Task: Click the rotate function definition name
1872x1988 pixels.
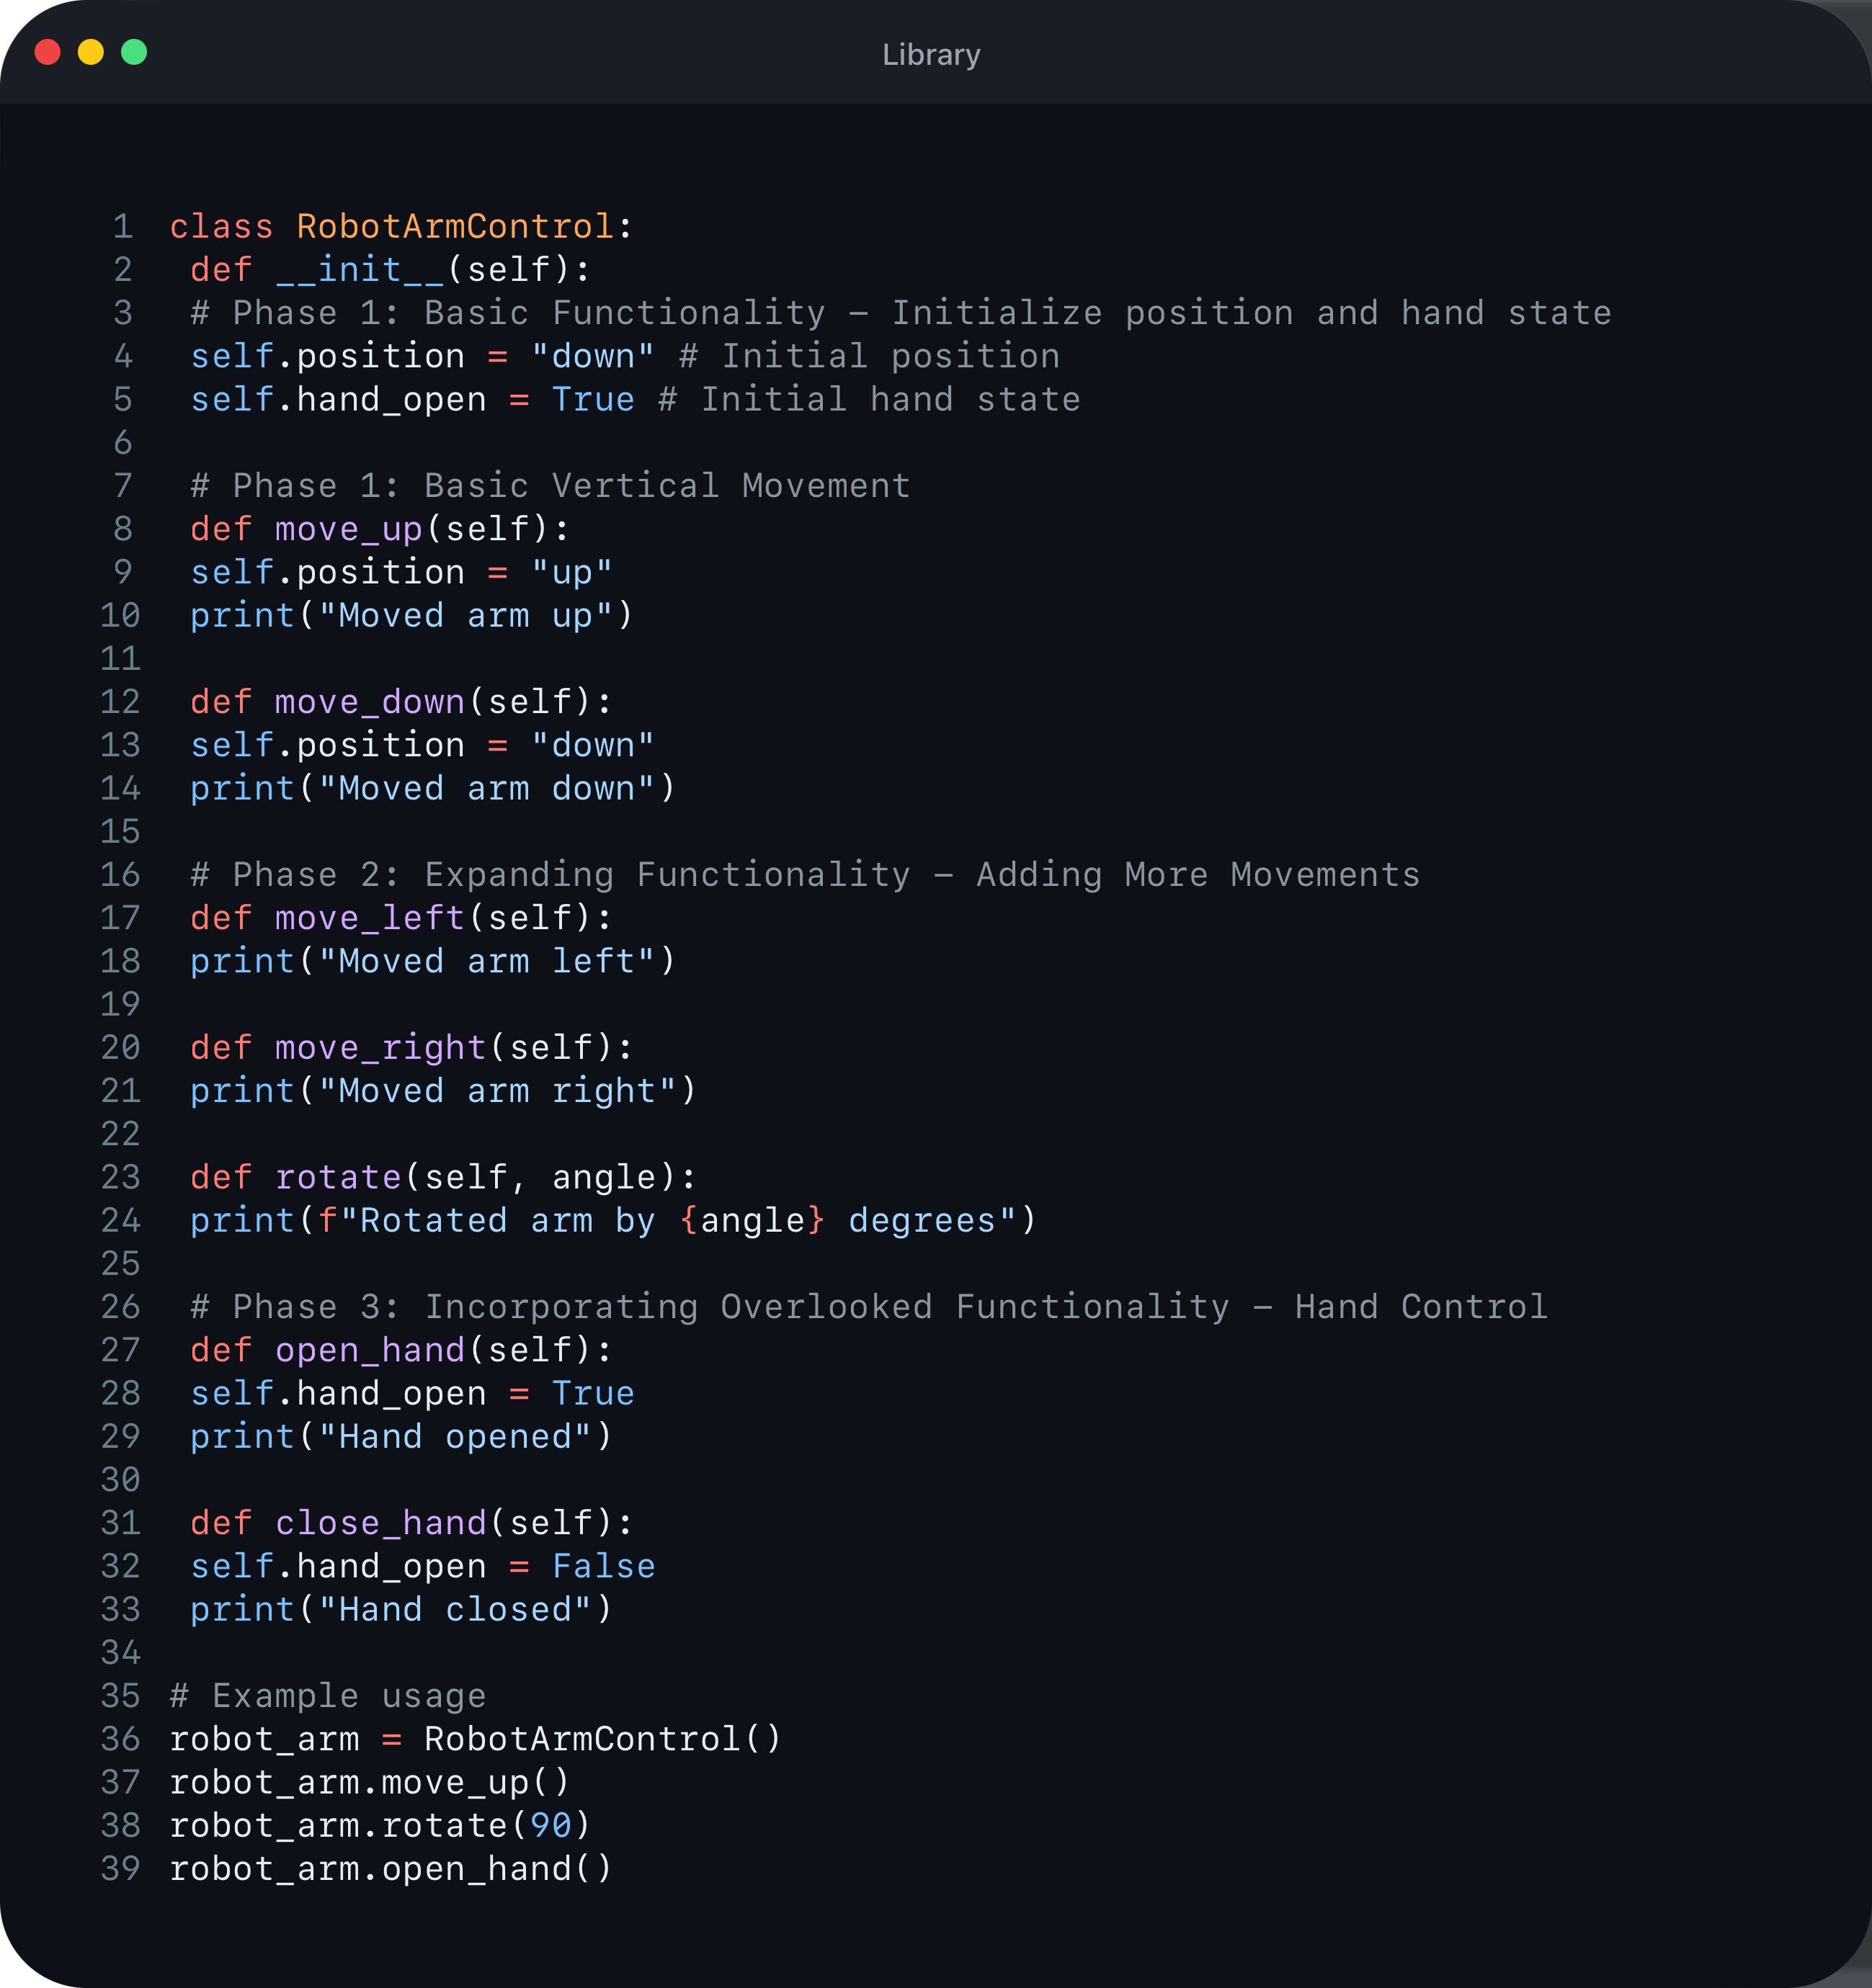Action: pyautogui.click(x=338, y=1178)
